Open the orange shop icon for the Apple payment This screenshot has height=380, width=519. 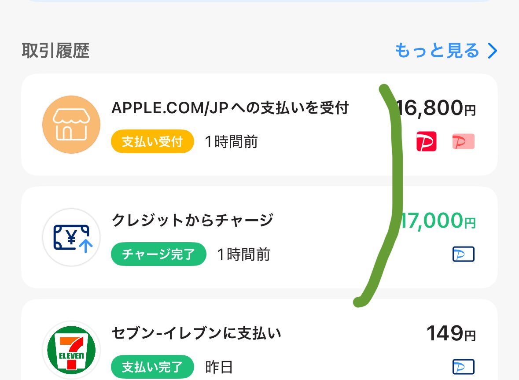click(71, 125)
